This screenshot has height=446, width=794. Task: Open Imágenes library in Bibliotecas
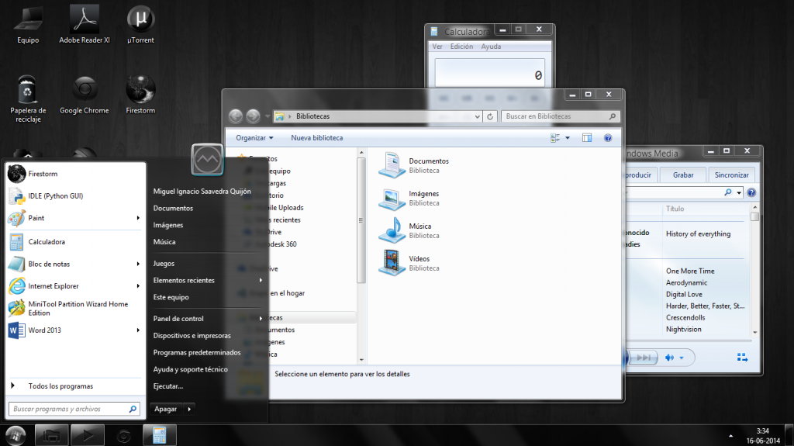[409, 198]
